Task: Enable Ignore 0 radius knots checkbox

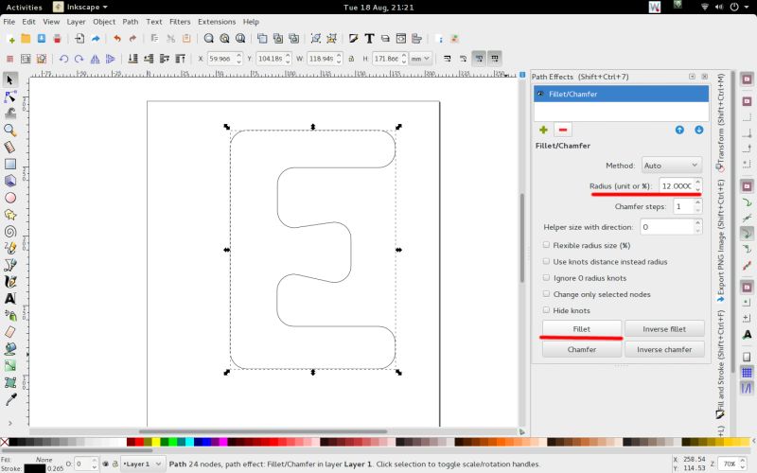Action: tap(546, 278)
